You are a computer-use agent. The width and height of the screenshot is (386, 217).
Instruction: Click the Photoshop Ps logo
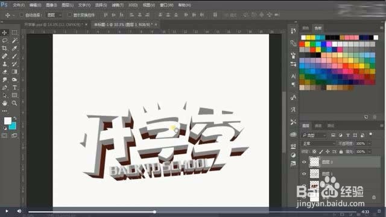pyautogui.click(x=4, y=5)
